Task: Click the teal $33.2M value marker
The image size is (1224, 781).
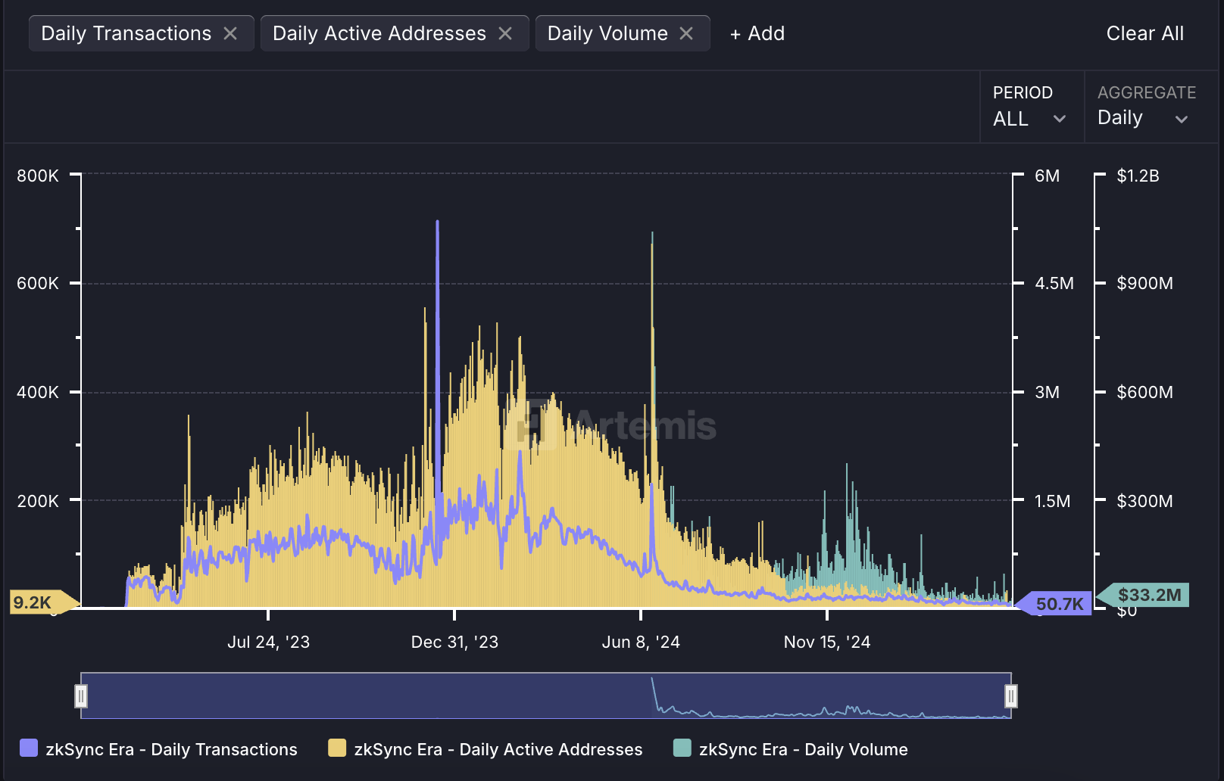Action: click(x=1147, y=595)
